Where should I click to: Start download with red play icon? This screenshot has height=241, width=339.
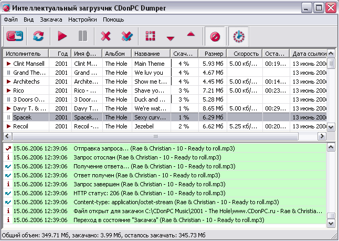click(62, 36)
